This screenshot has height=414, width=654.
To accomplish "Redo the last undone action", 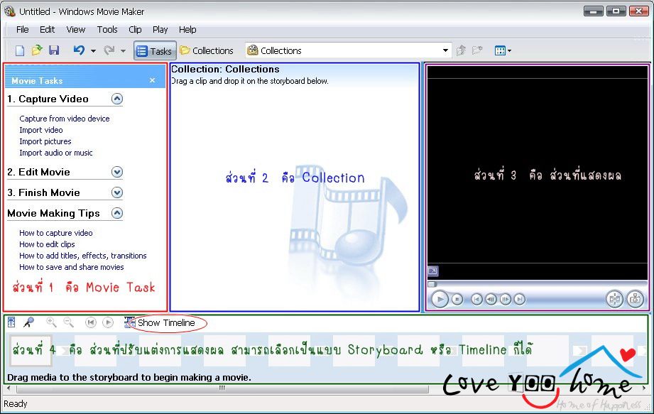I will pos(109,50).
